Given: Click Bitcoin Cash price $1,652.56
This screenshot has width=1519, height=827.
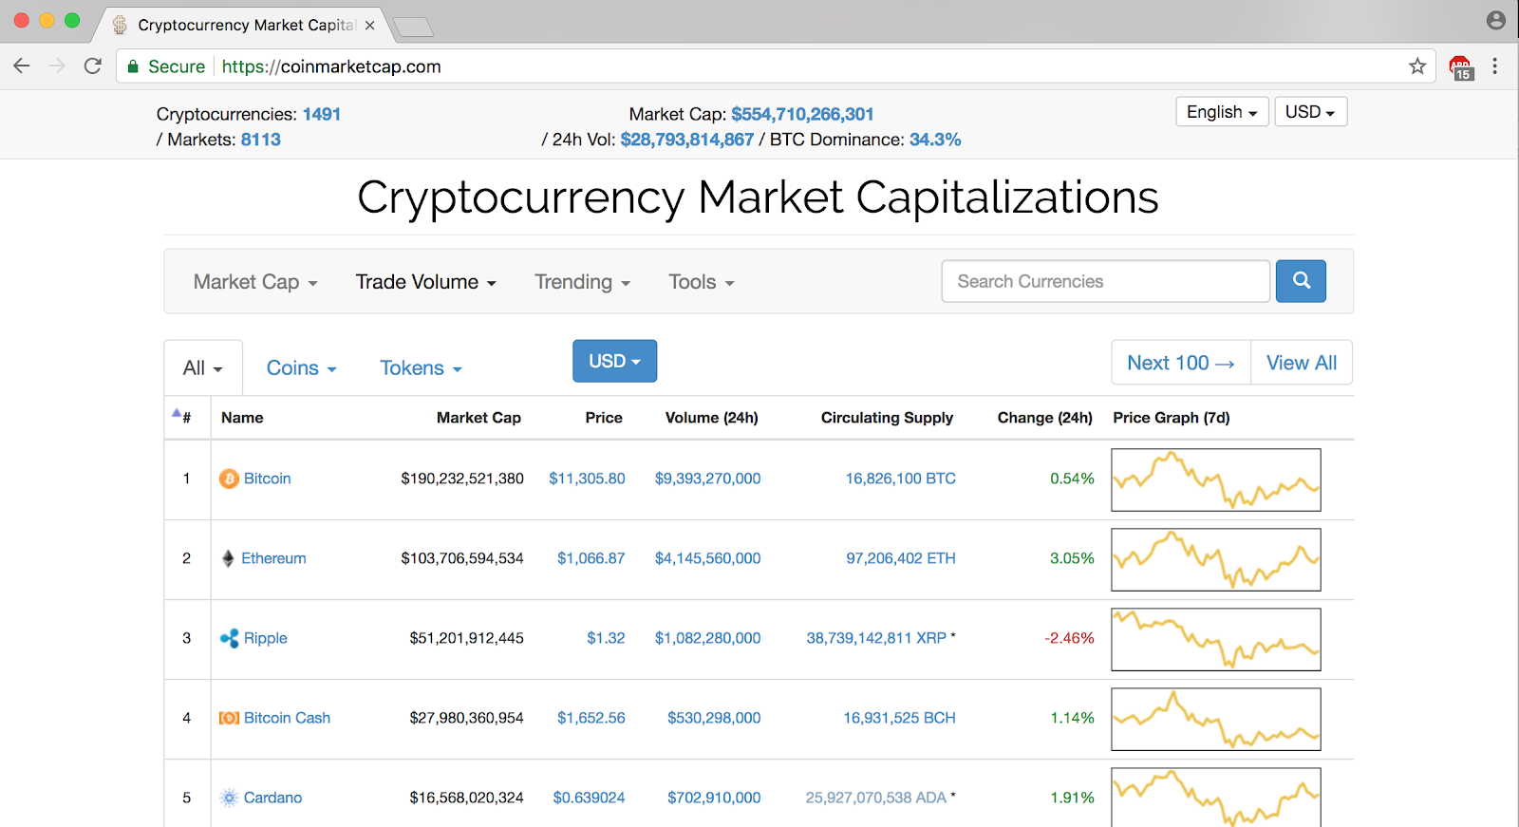Looking at the screenshot, I should tap(591, 718).
